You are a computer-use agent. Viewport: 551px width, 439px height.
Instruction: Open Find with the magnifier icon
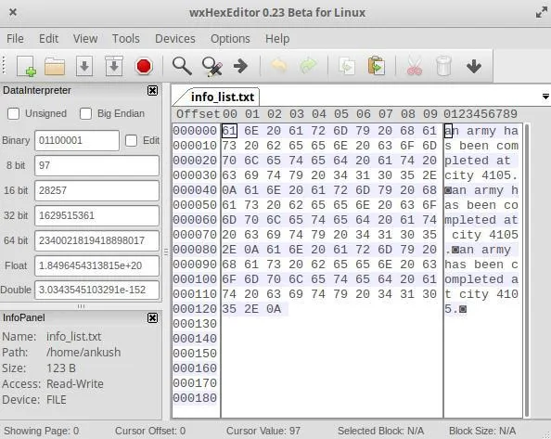point(182,66)
